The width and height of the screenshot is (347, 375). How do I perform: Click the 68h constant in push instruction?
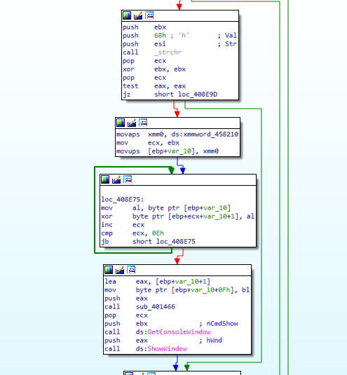click(160, 36)
